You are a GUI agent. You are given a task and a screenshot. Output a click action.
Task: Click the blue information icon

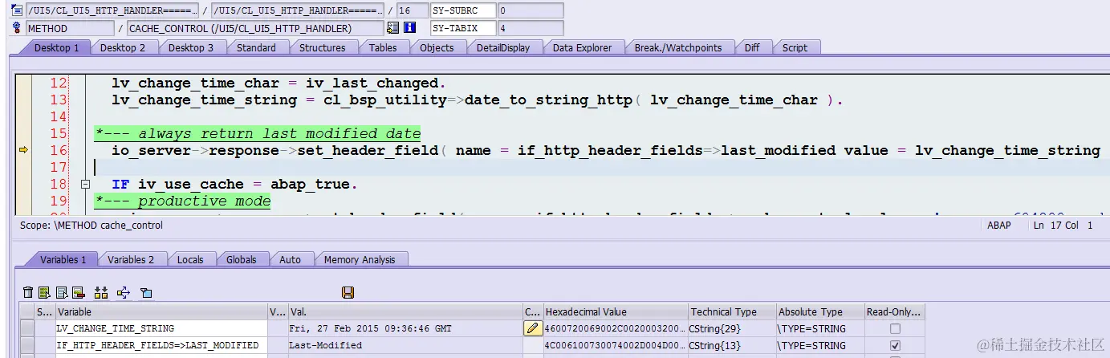coord(409,28)
